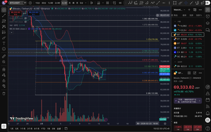The height and width of the screenshot is (132, 211).
Task: Switch to the 2小时 timeframe
Action: pos(57,3)
